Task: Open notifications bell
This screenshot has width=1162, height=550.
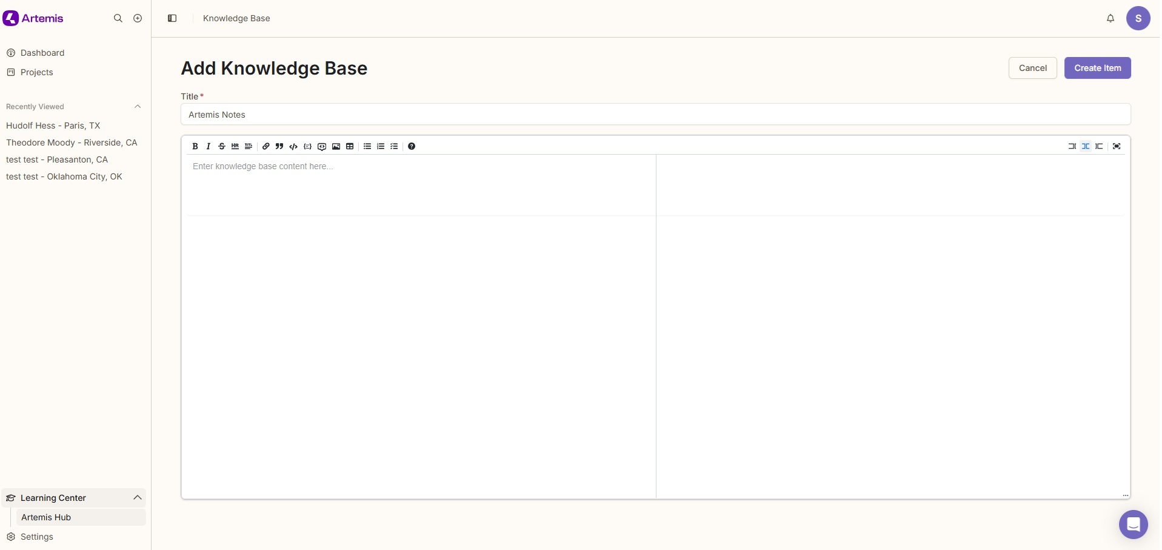Action: (1110, 18)
